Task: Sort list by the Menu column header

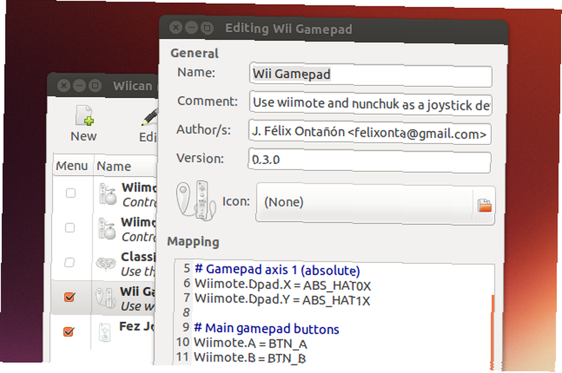Action: click(72, 166)
